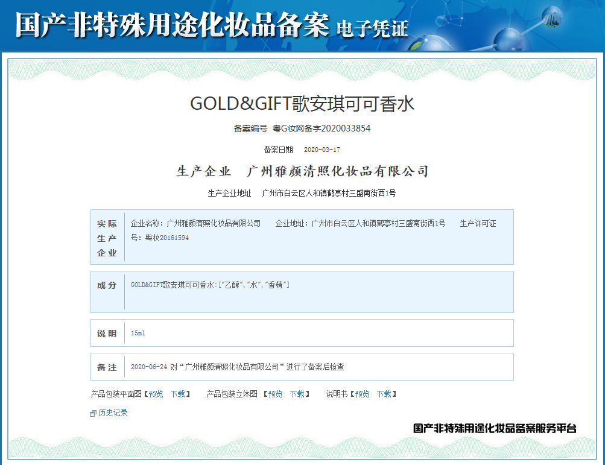Screen dimensions: 605x465
Task: Click the address 广州市白云区人和镇鹤亭村三盛南街西1号 under the heading
Action: click(x=329, y=193)
